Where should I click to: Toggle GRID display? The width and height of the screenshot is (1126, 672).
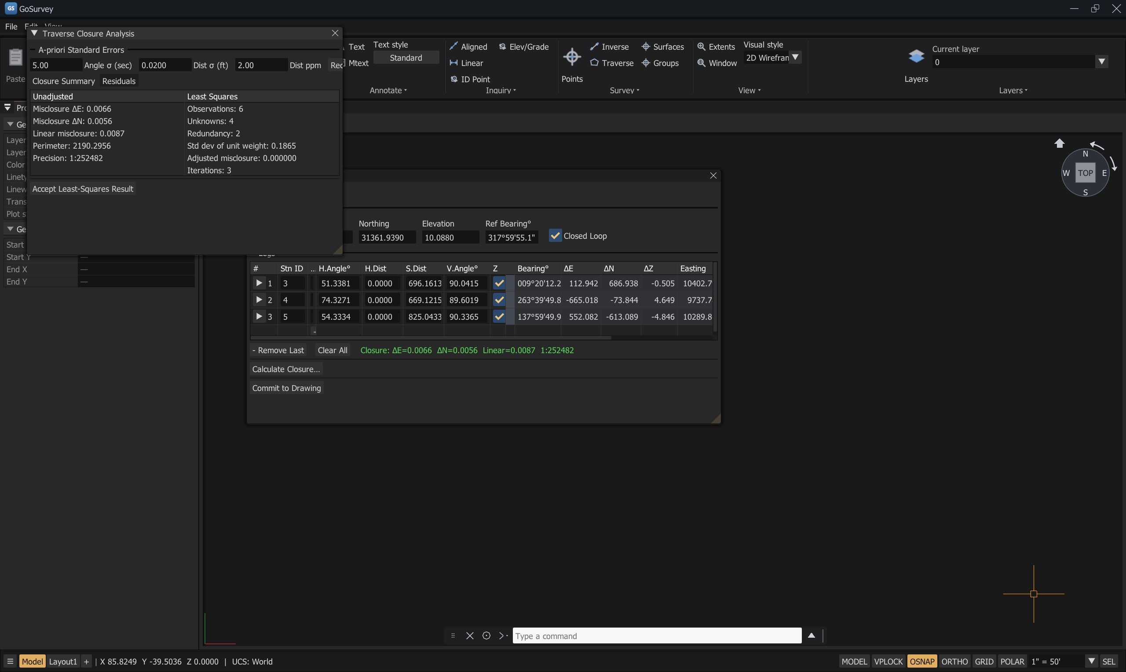984,661
